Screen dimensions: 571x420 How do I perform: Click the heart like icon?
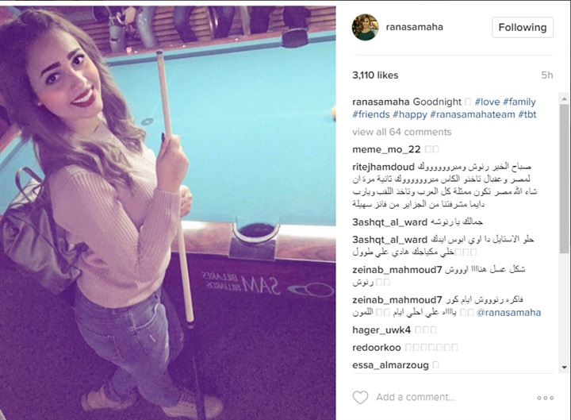coord(361,398)
